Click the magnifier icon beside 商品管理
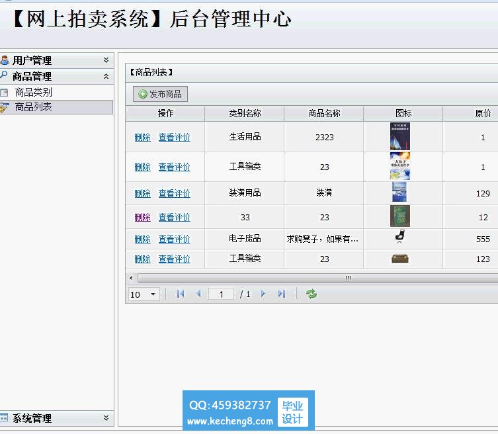498x434 pixels. pos(4,75)
